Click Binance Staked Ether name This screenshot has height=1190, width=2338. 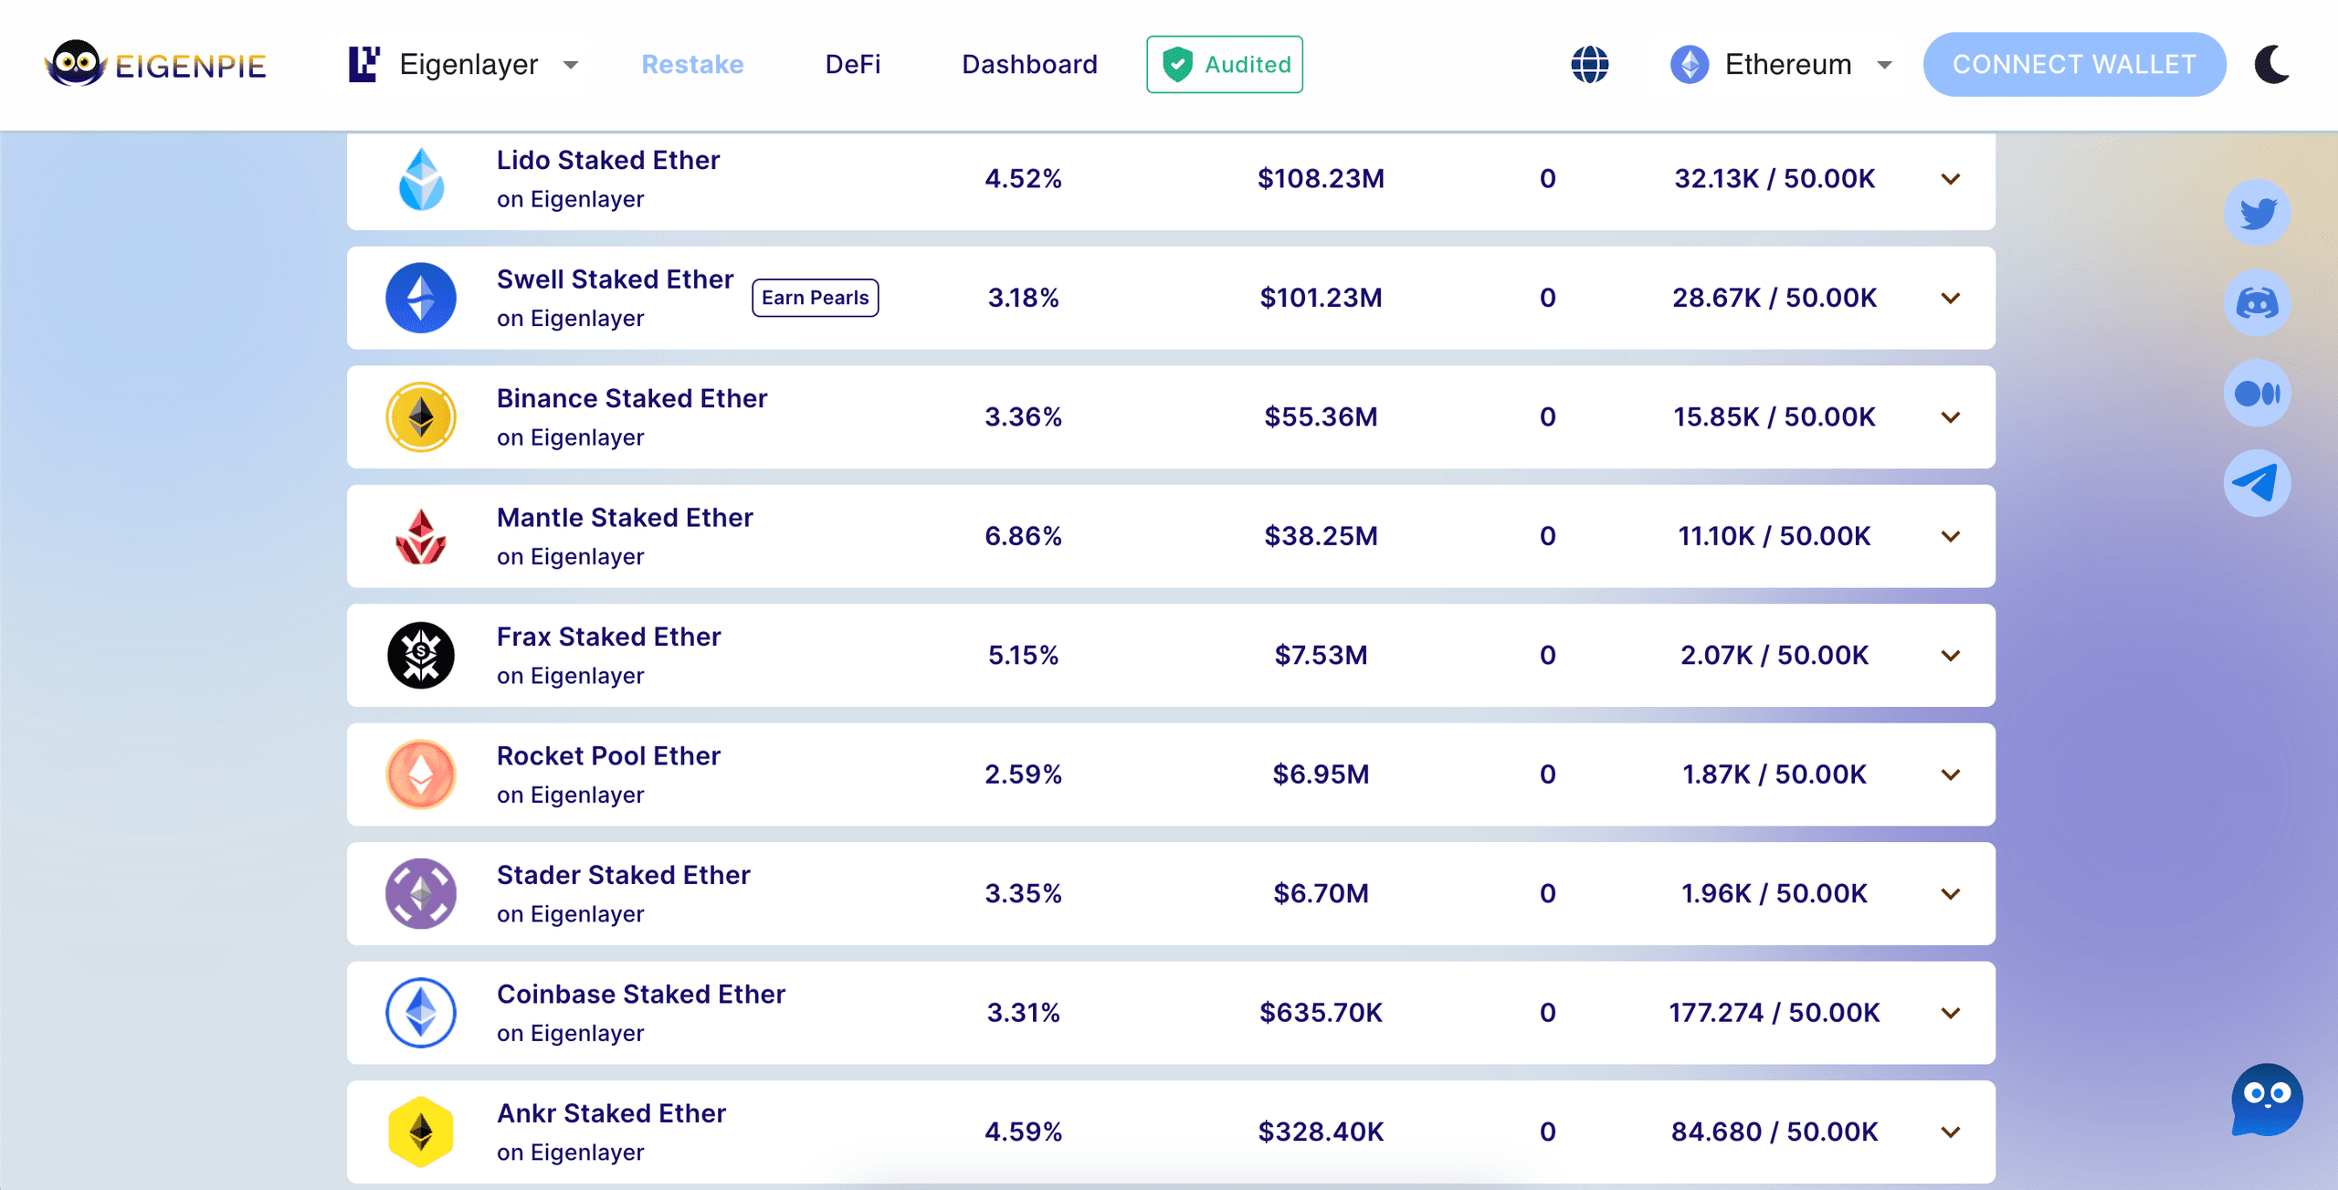(x=632, y=398)
